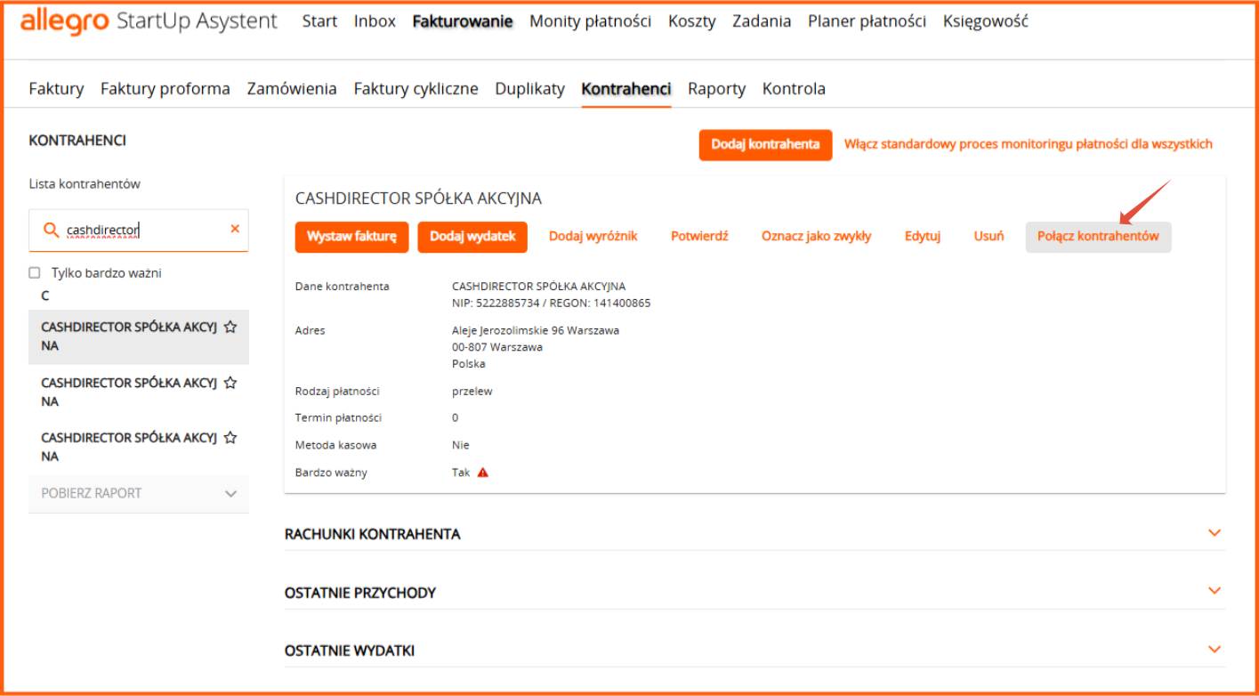This screenshot has height=696, width=1259.
Task: Clear the cashdirector search with the X icon
Action: (235, 229)
